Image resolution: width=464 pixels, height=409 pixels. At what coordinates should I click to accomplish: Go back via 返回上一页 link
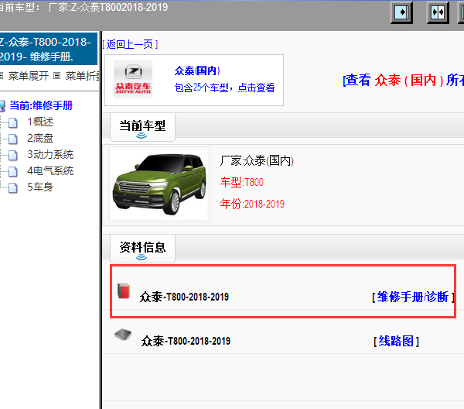[x=130, y=44]
